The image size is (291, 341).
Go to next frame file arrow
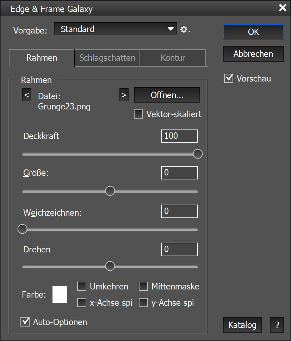coord(124,95)
